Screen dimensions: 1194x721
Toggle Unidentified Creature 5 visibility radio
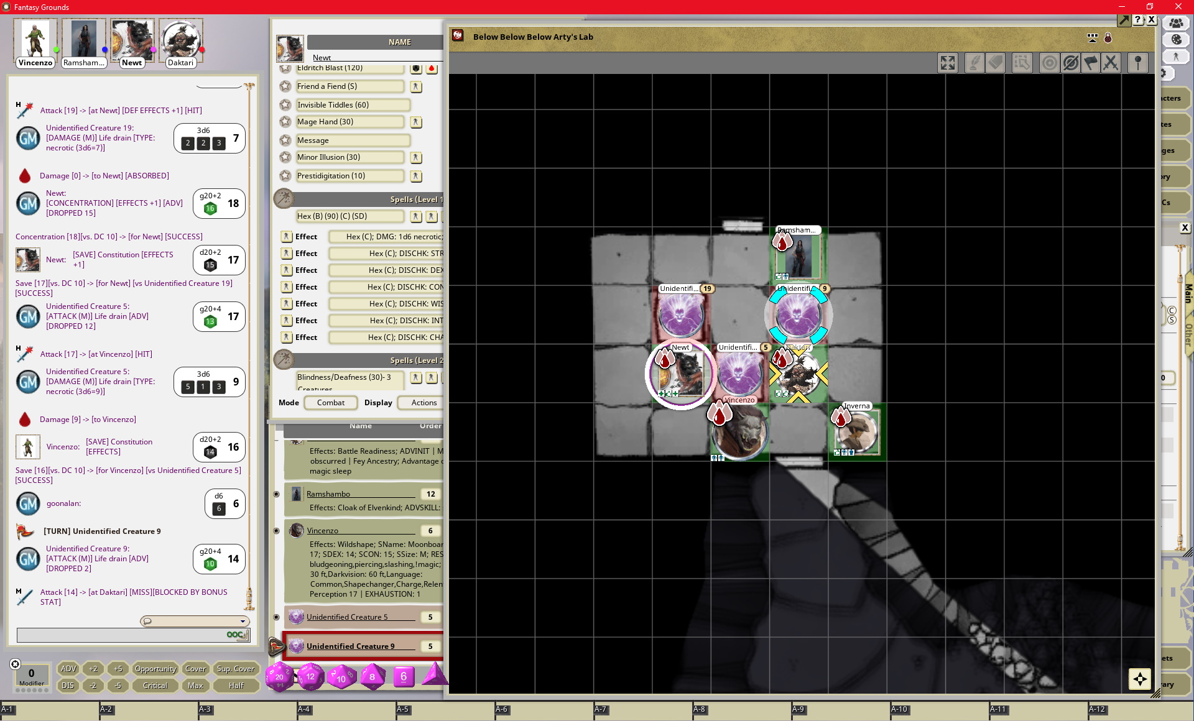pos(276,617)
